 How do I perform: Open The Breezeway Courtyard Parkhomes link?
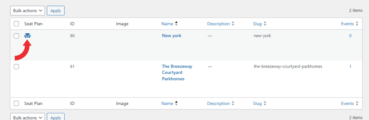point(177,73)
